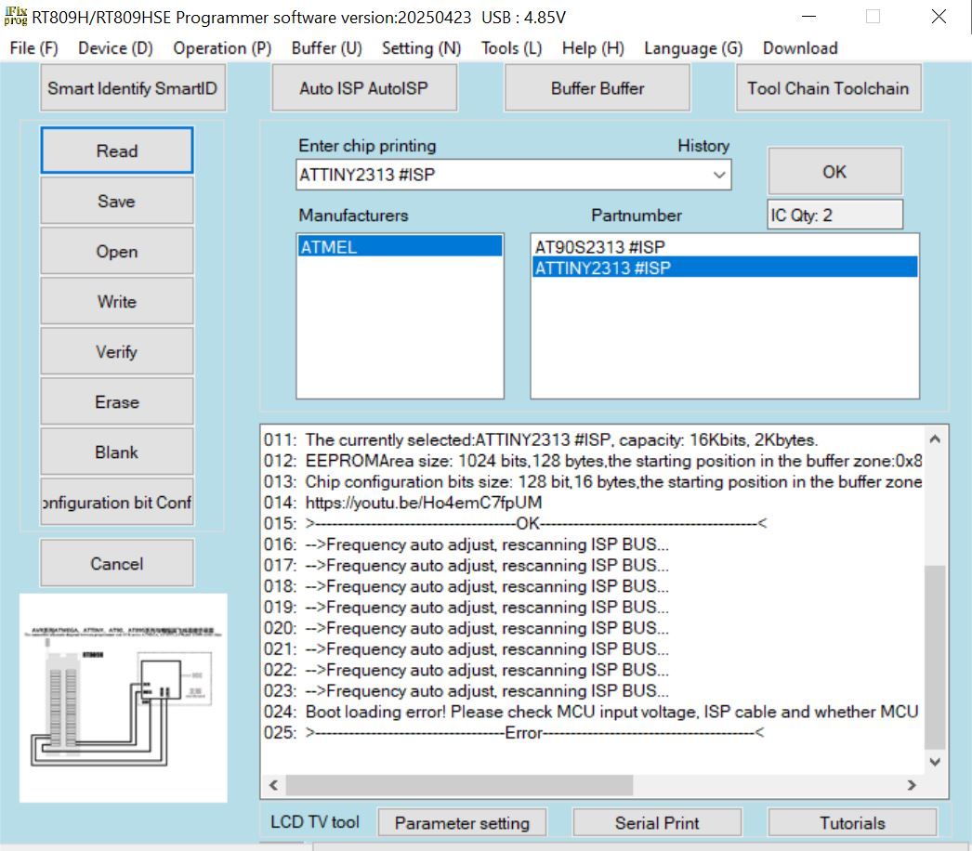
Task: Select ATMEL in Manufacturers list
Action: 400,247
